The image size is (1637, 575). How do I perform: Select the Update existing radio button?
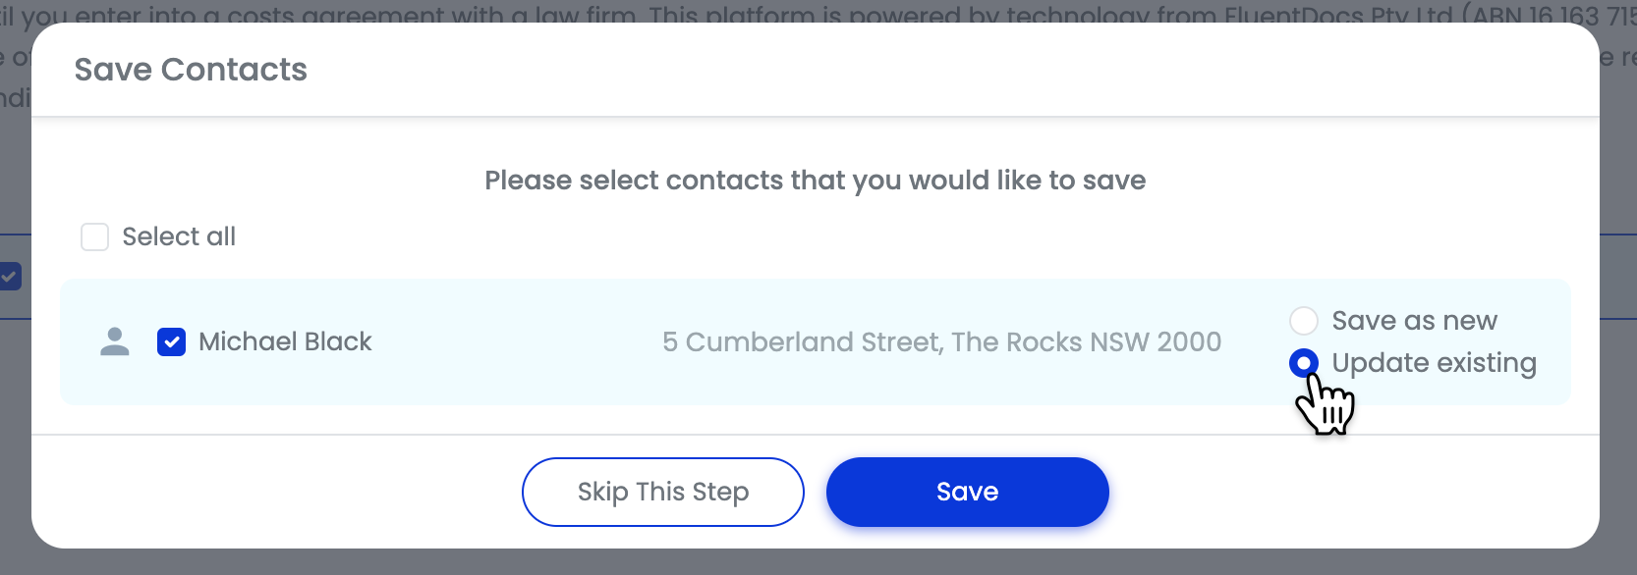point(1304,363)
